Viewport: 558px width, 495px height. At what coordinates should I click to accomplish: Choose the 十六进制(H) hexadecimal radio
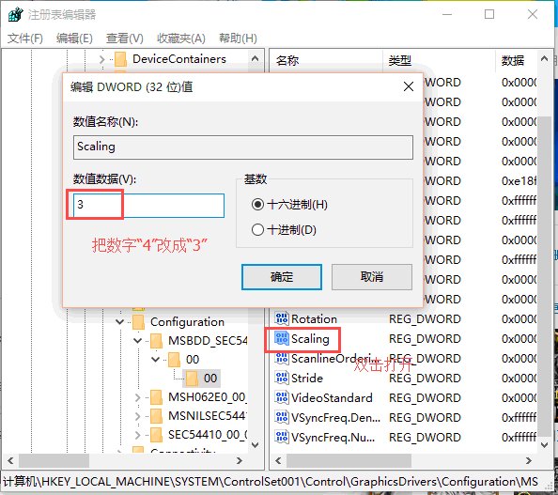click(x=257, y=204)
